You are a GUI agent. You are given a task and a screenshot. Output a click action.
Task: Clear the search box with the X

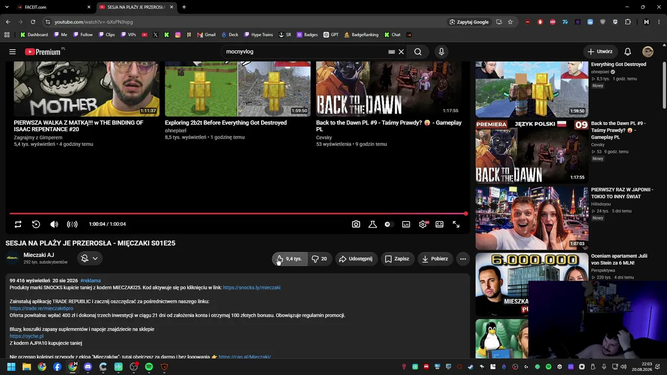tap(401, 52)
